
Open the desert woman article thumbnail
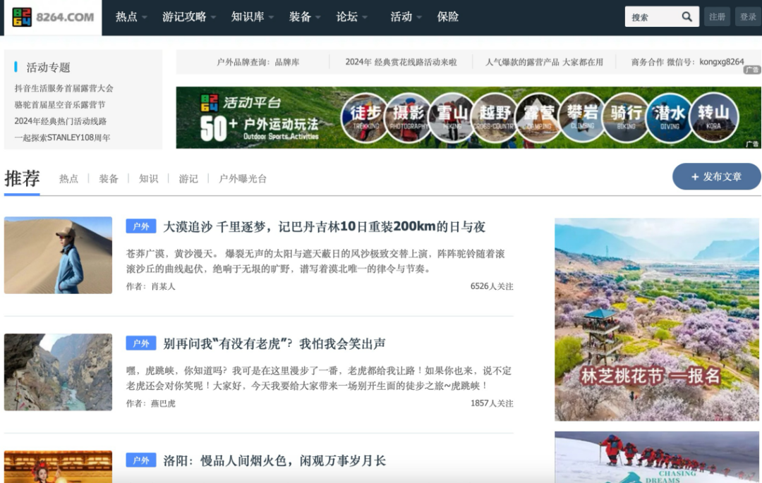(59, 255)
